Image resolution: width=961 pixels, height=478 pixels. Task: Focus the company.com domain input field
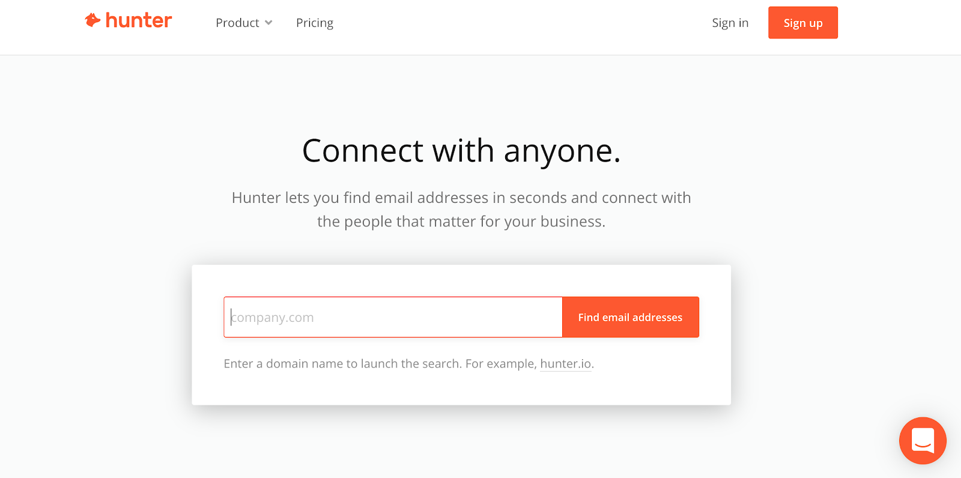tap(393, 317)
